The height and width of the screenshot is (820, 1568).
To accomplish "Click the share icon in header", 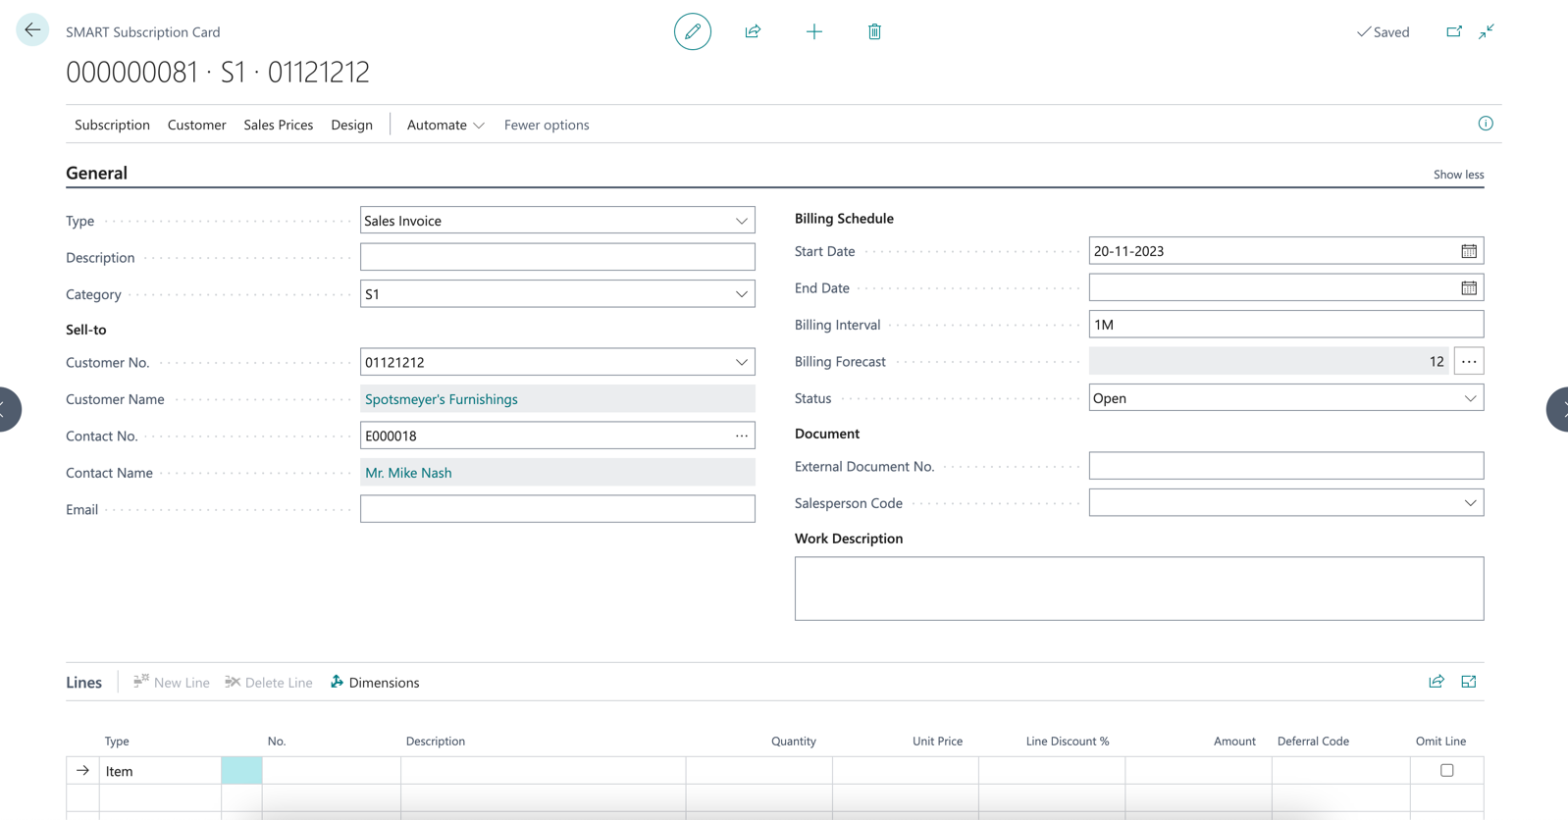I will (753, 31).
